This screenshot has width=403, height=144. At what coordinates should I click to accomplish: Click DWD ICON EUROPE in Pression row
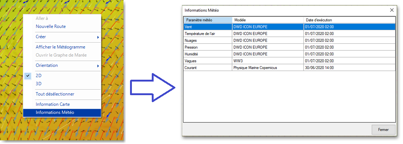pyautogui.click(x=268, y=47)
